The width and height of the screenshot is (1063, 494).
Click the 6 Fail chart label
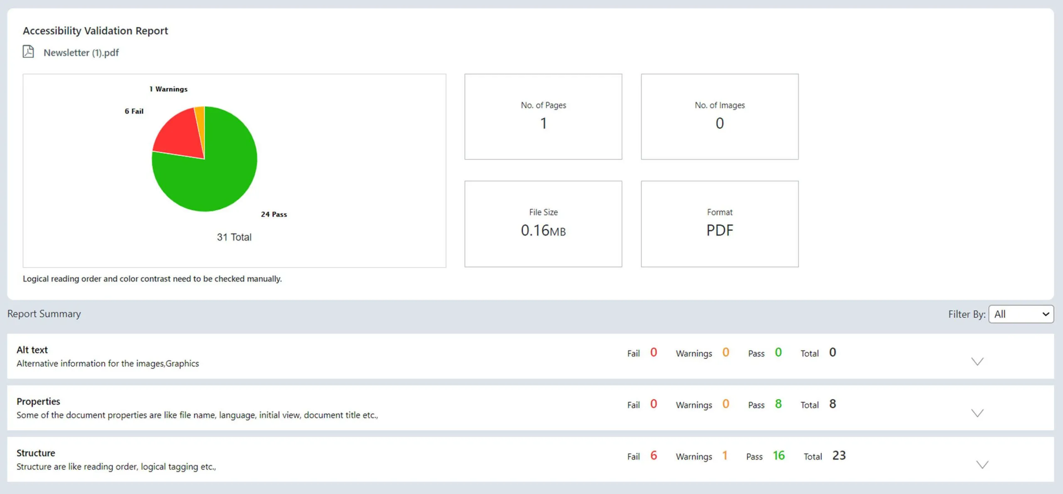click(134, 111)
